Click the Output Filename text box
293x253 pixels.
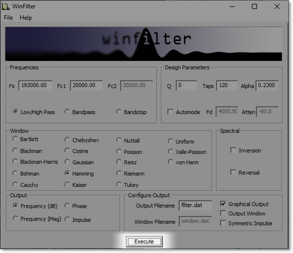click(195, 206)
